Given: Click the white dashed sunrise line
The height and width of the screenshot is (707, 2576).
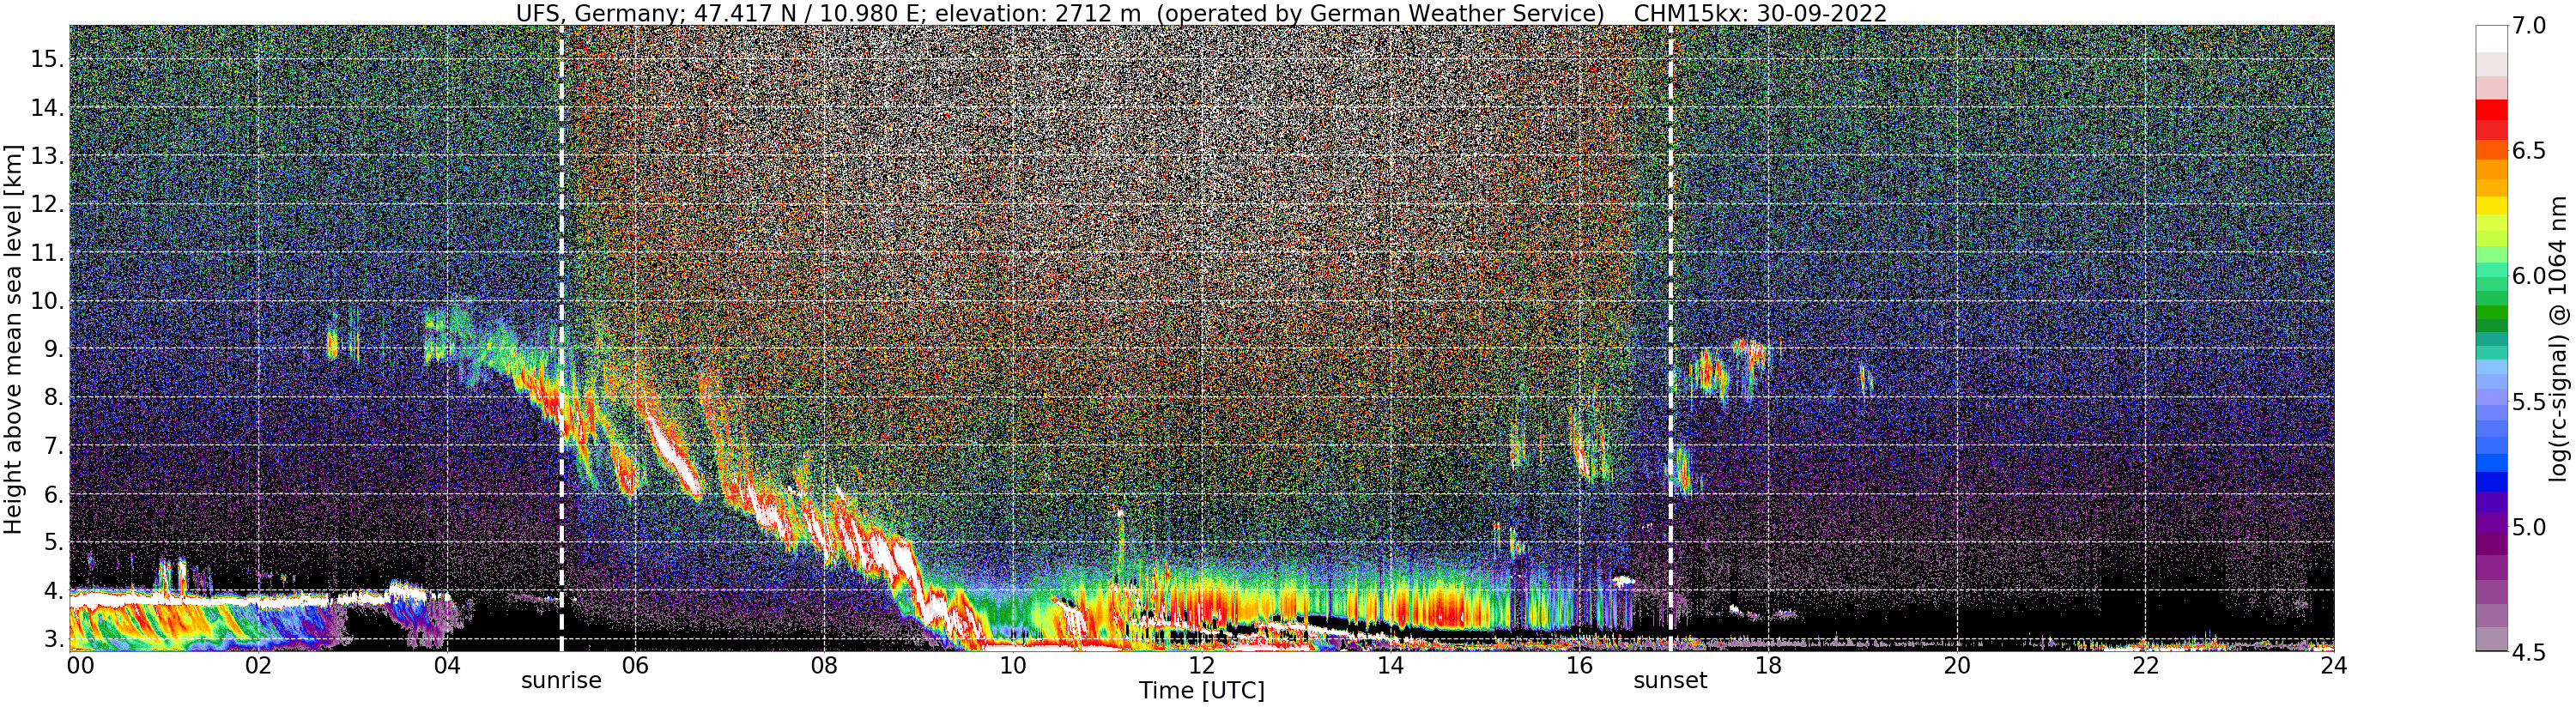Looking at the screenshot, I should [561, 338].
